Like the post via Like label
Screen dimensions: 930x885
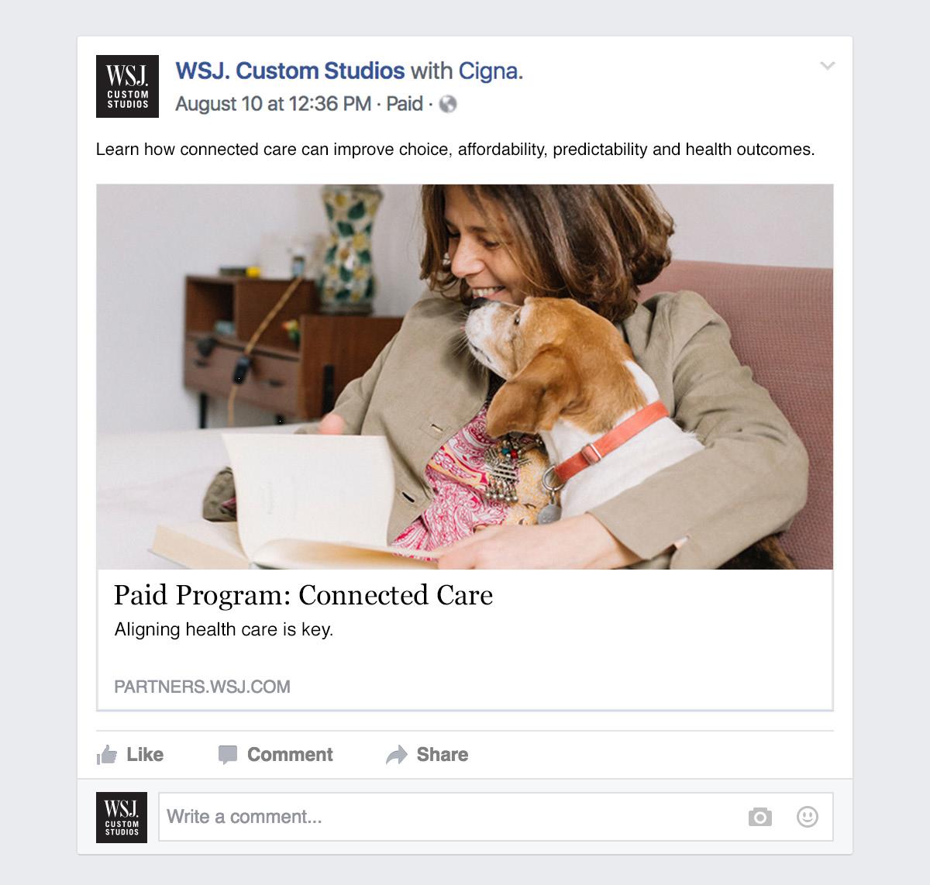coord(145,755)
